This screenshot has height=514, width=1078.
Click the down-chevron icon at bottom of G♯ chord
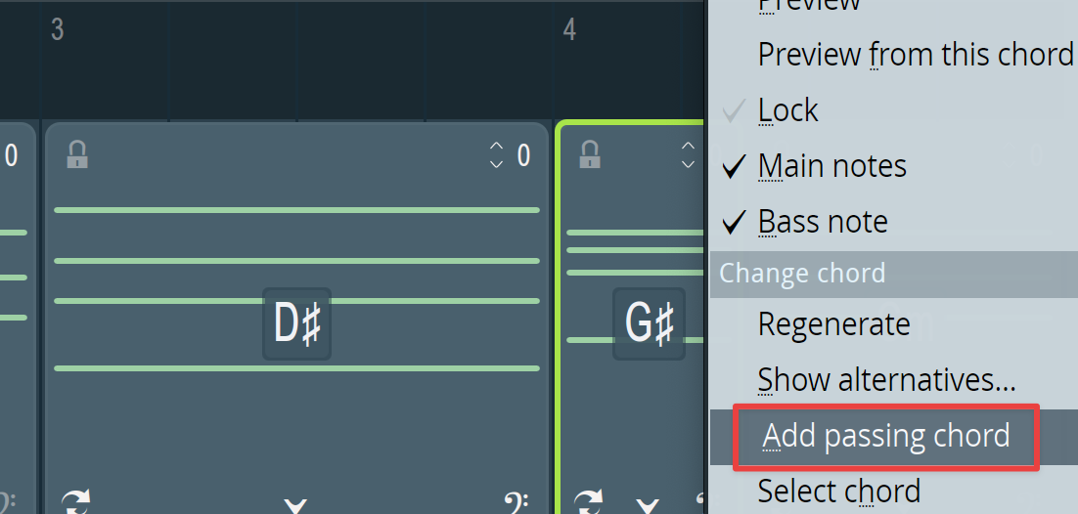pyautogui.click(x=647, y=506)
